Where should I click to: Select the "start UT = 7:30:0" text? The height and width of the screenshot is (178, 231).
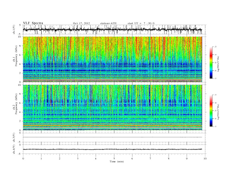click(141, 23)
